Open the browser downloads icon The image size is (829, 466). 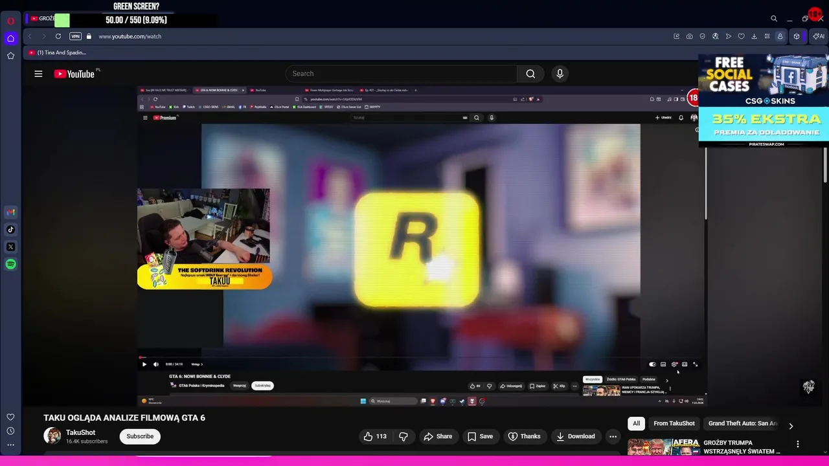pos(754,36)
